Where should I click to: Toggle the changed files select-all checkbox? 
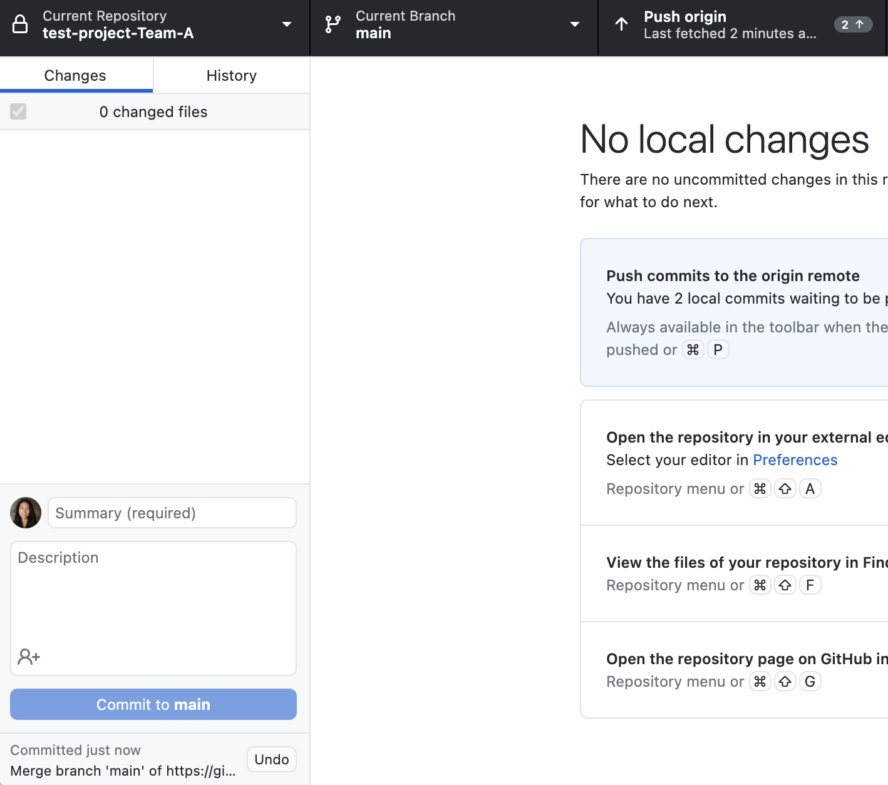coord(18,111)
